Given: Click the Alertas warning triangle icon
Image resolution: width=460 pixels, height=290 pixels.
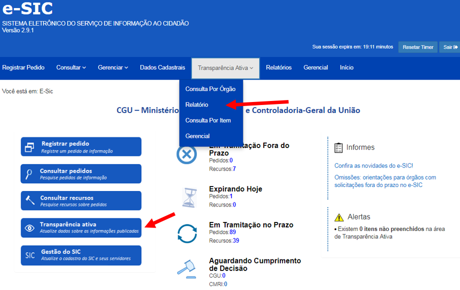Looking at the screenshot, I should click(x=339, y=217).
